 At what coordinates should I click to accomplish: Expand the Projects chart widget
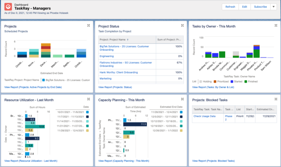pos(88,26)
